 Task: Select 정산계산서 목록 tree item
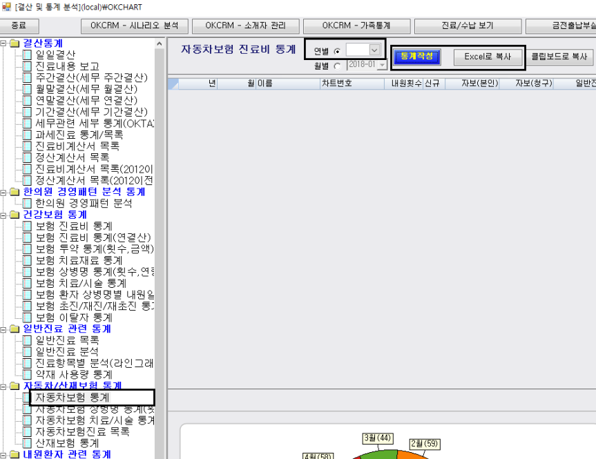tap(73, 157)
